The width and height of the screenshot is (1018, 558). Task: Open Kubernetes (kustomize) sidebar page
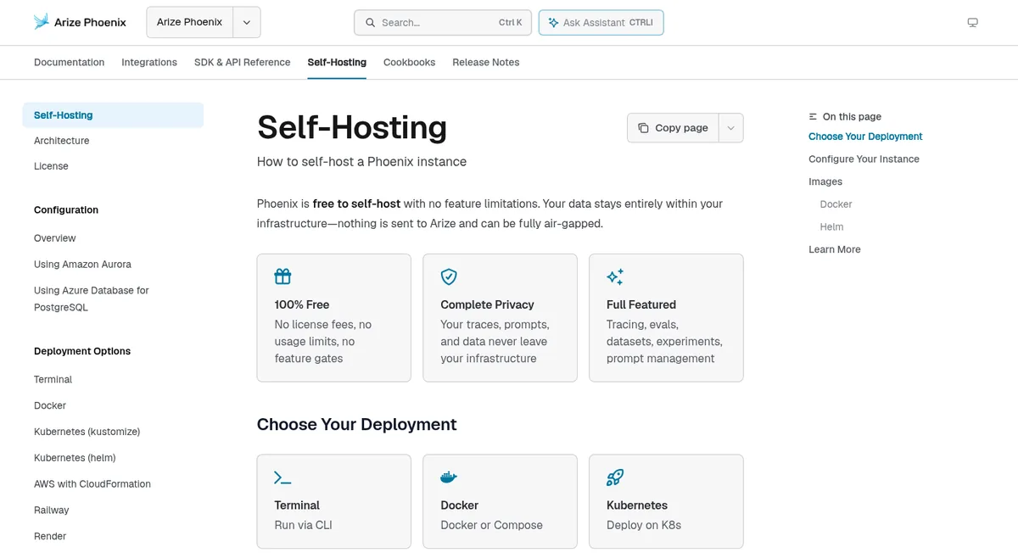point(87,432)
